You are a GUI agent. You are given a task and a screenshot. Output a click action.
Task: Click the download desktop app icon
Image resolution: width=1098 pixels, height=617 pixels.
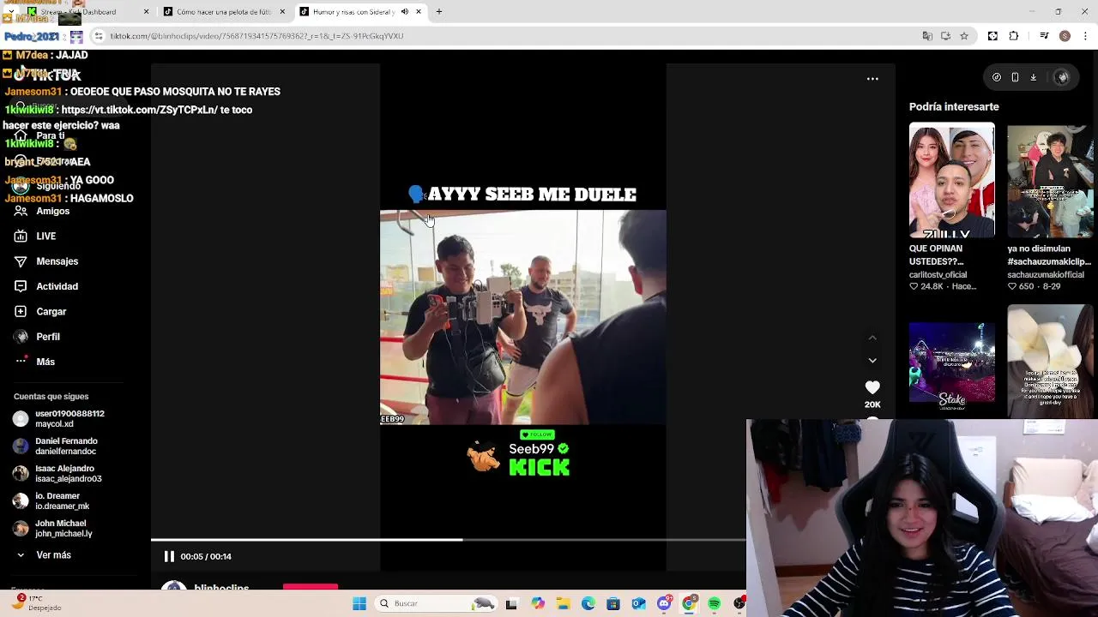[1034, 77]
